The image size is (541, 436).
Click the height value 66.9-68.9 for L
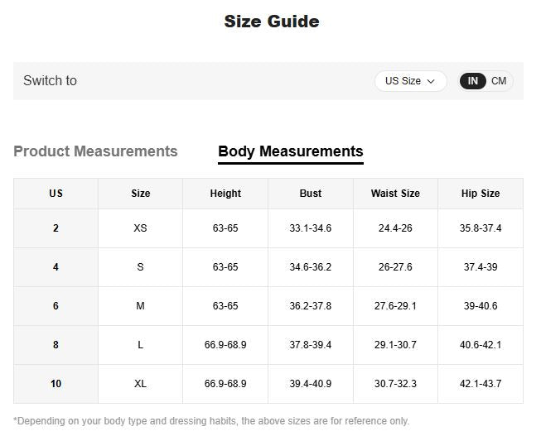tap(225, 345)
